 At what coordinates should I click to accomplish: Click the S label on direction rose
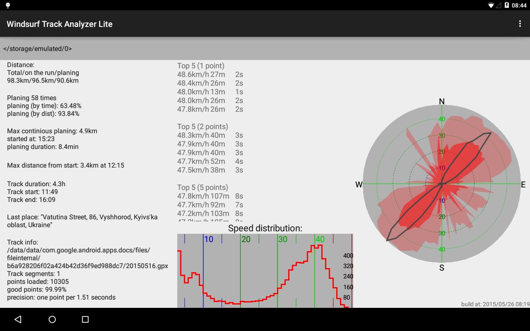tap(442, 268)
